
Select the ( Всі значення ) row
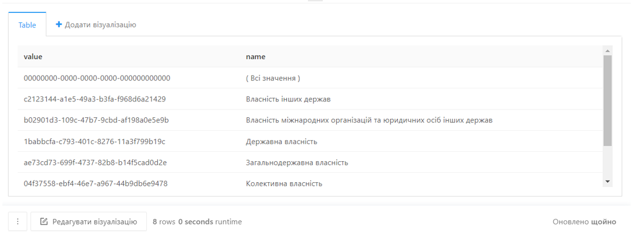coord(310,78)
